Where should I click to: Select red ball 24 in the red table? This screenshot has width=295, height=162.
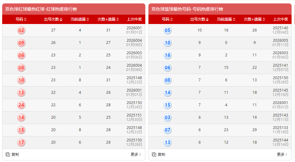[21, 105]
